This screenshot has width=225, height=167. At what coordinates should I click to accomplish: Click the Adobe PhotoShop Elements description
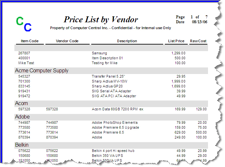(x=114, y=123)
